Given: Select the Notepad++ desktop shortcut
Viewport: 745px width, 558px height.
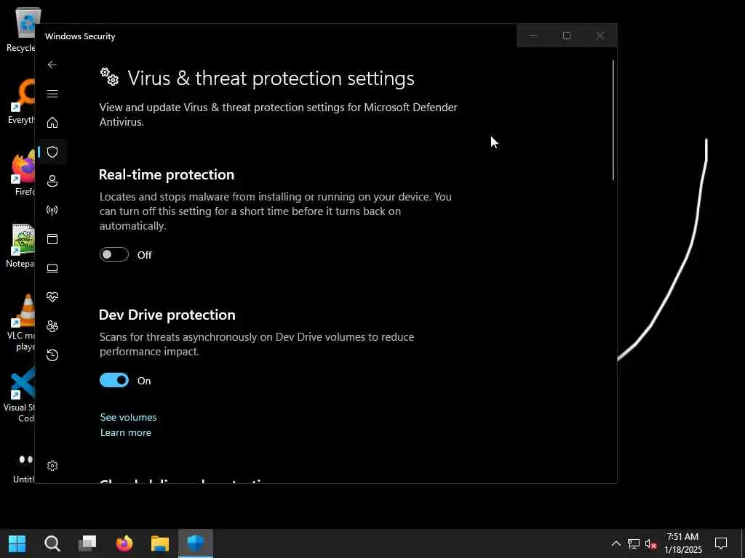Looking at the screenshot, I should (20, 246).
